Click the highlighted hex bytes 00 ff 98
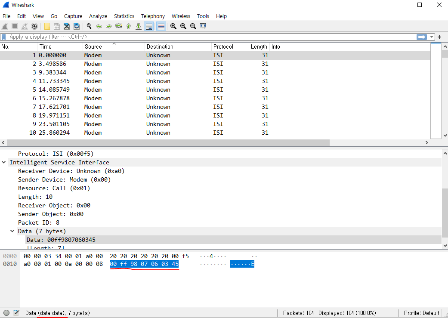This screenshot has height=318, width=448. (x=124, y=264)
